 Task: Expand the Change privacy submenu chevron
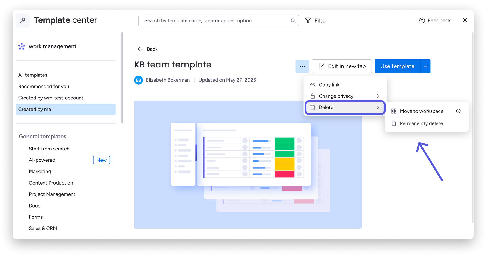coord(378,96)
